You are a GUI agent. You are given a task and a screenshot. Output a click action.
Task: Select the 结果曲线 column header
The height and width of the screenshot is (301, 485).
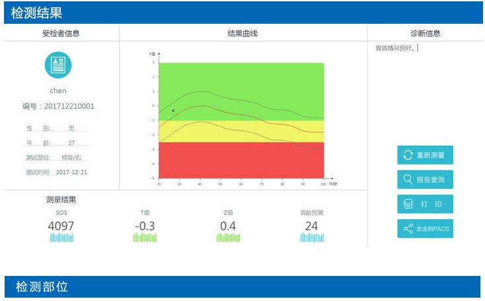pyautogui.click(x=243, y=33)
